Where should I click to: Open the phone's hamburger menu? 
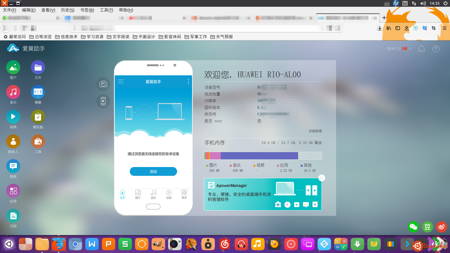click(x=121, y=82)
